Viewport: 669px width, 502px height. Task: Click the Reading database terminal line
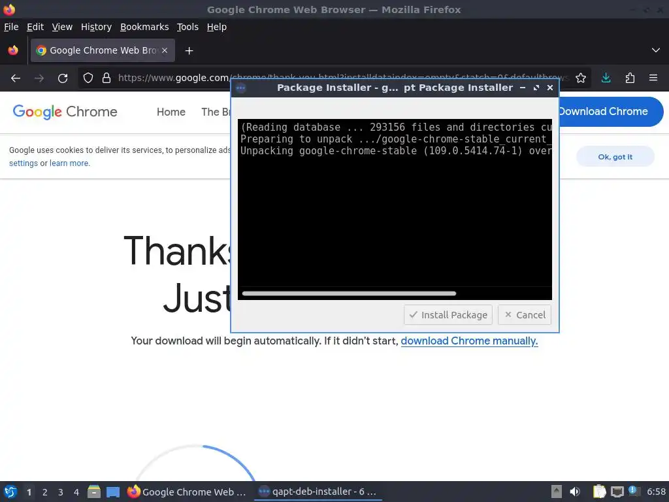click(396, 127)
